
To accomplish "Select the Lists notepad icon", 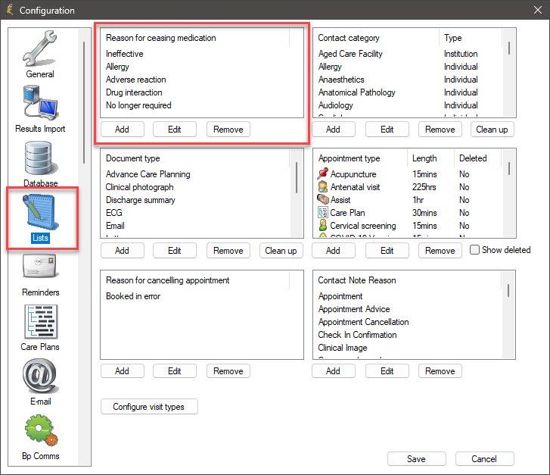I will point(40,213).
